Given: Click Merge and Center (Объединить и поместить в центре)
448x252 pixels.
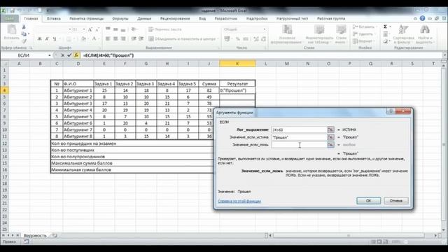Looking at the screenshot, I should point(183,39).
